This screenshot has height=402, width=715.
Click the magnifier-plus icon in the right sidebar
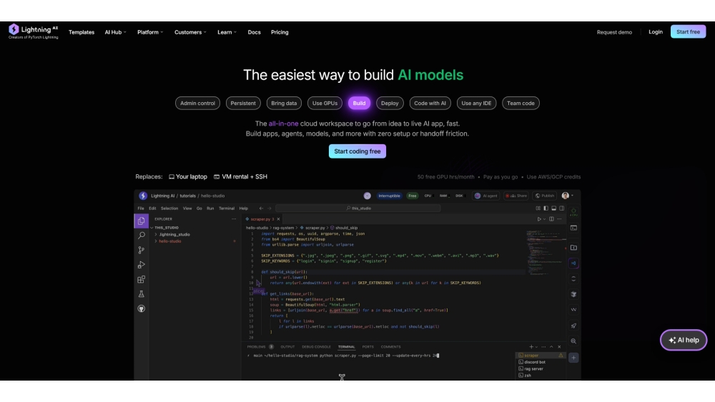(573, 341)
